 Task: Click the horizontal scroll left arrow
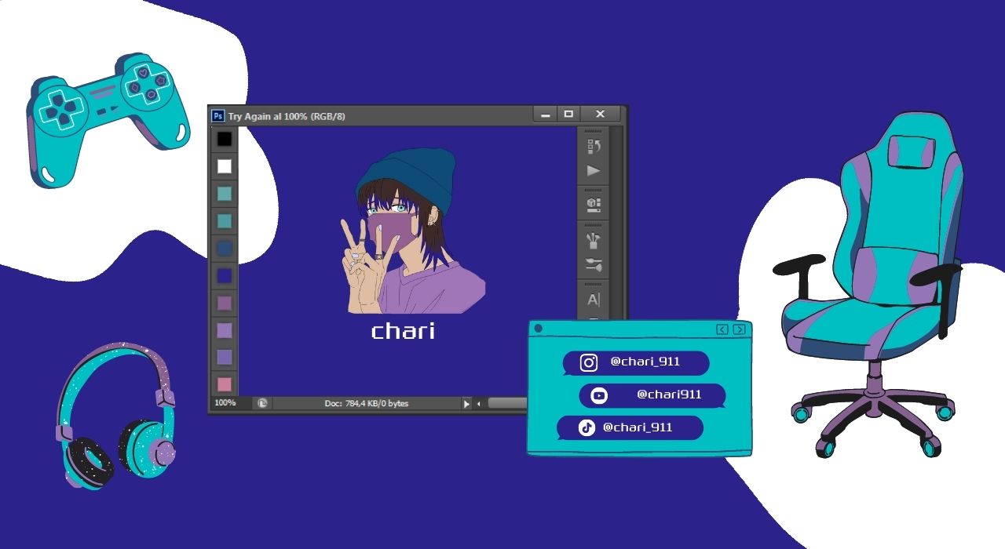tap(479, 404)
